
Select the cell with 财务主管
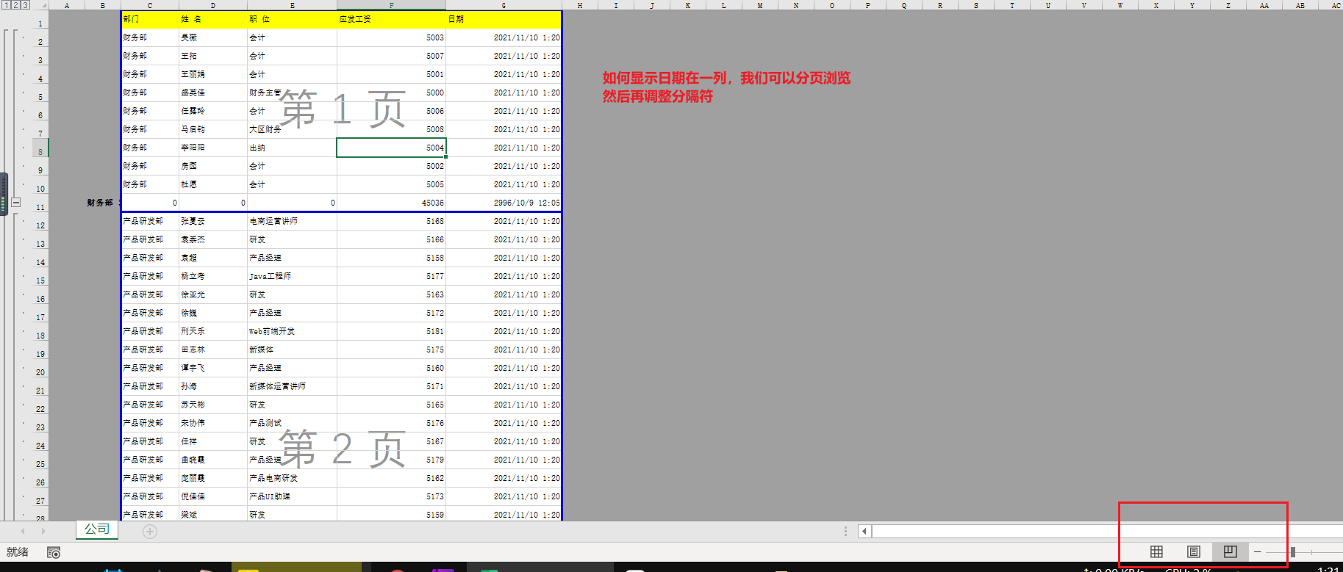pos(292,93)
